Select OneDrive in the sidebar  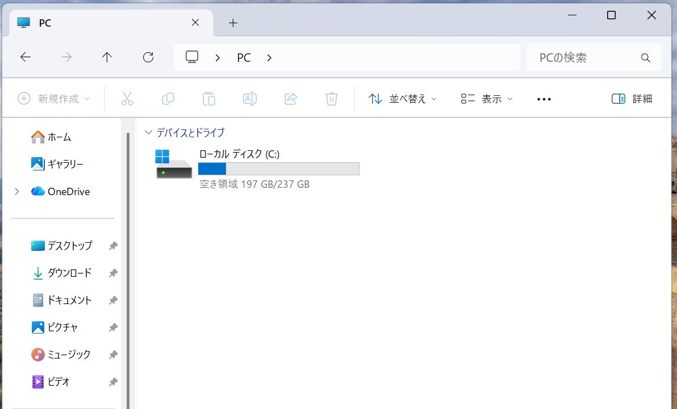[60, 191]
